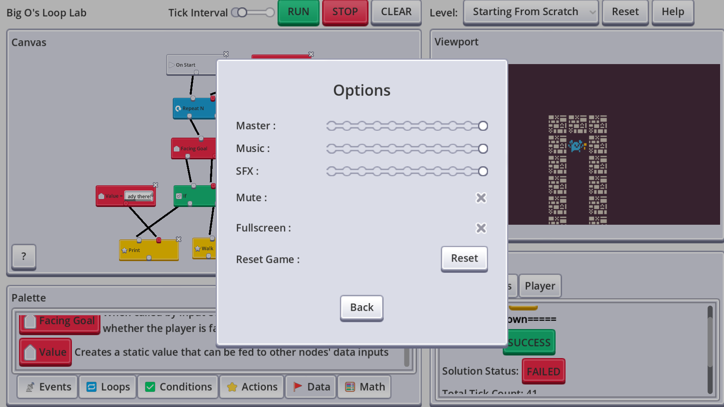The width and height of the screenshot is (724, 407).
Task: Switch to the Conditions palette tab
Action: tap(178, 387)
